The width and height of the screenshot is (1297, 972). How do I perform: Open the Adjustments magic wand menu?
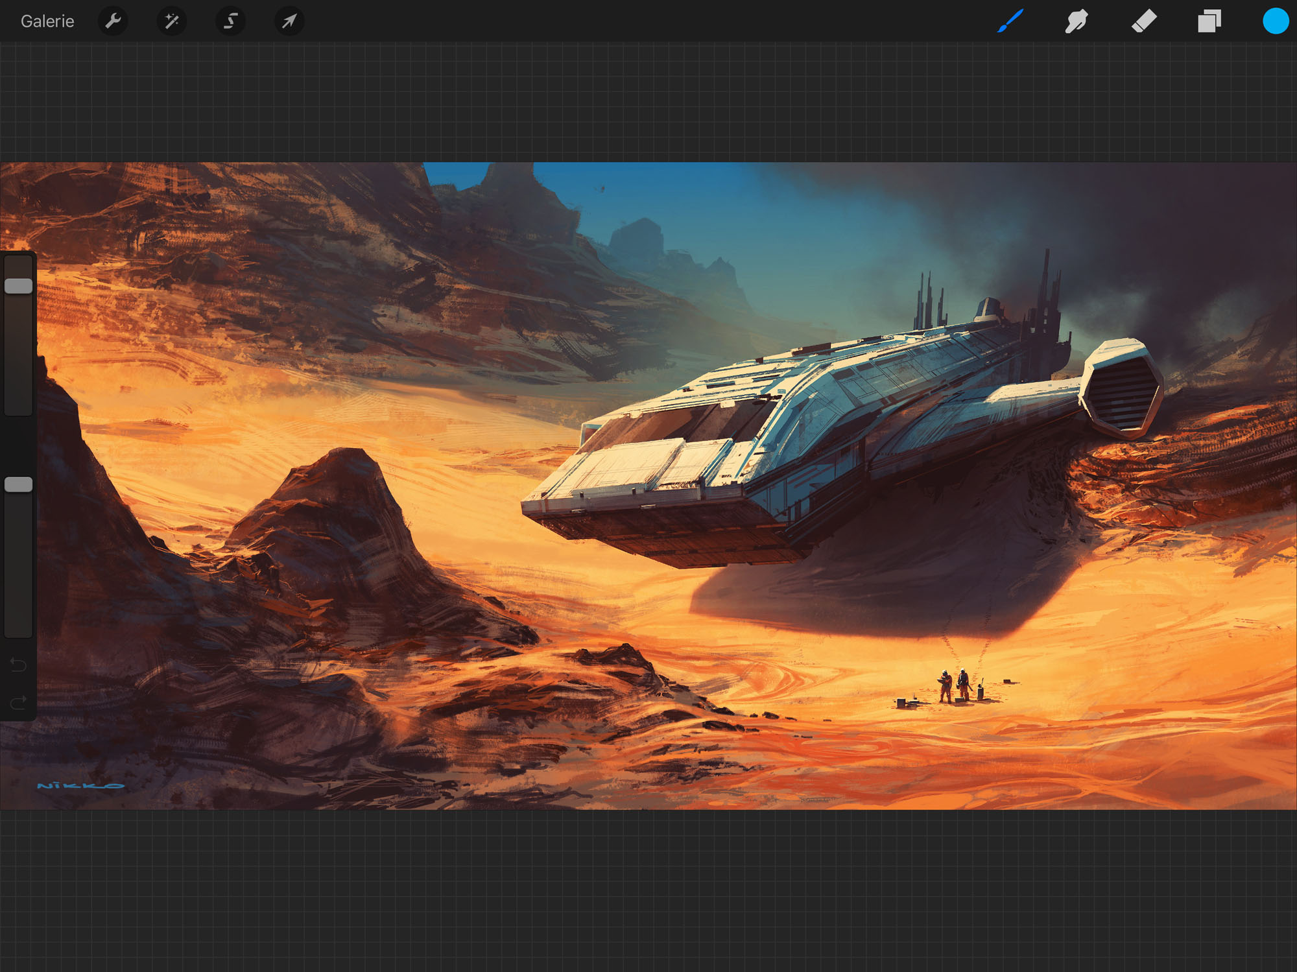click(x=172, y=21)
